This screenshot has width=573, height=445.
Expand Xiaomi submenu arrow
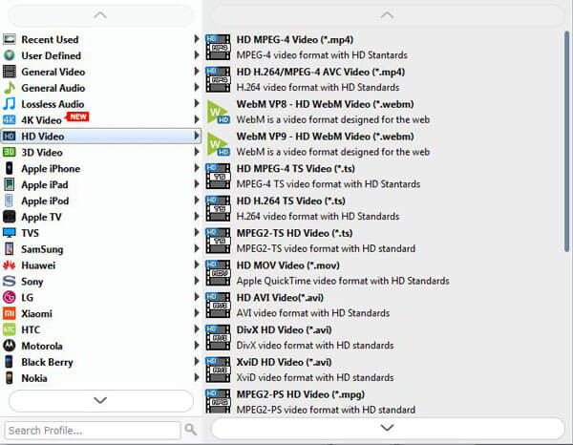[197, 313]
